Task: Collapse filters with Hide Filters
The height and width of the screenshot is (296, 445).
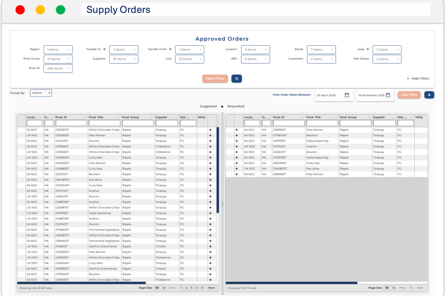Action: [x=417, y=78]
